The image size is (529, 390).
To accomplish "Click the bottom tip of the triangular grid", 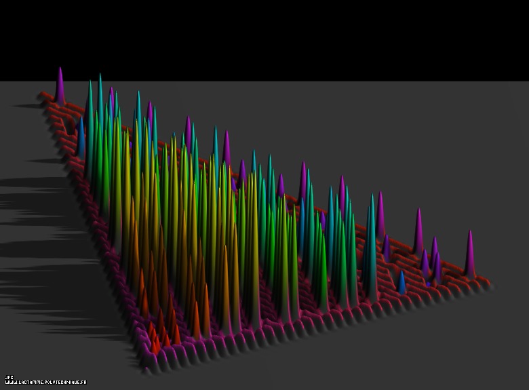I will [x=147, y=366].
